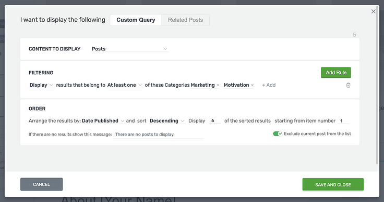Viewport: 384px width, 202px height.
Task: Edit the starting item number field
Action: (344, 121)
